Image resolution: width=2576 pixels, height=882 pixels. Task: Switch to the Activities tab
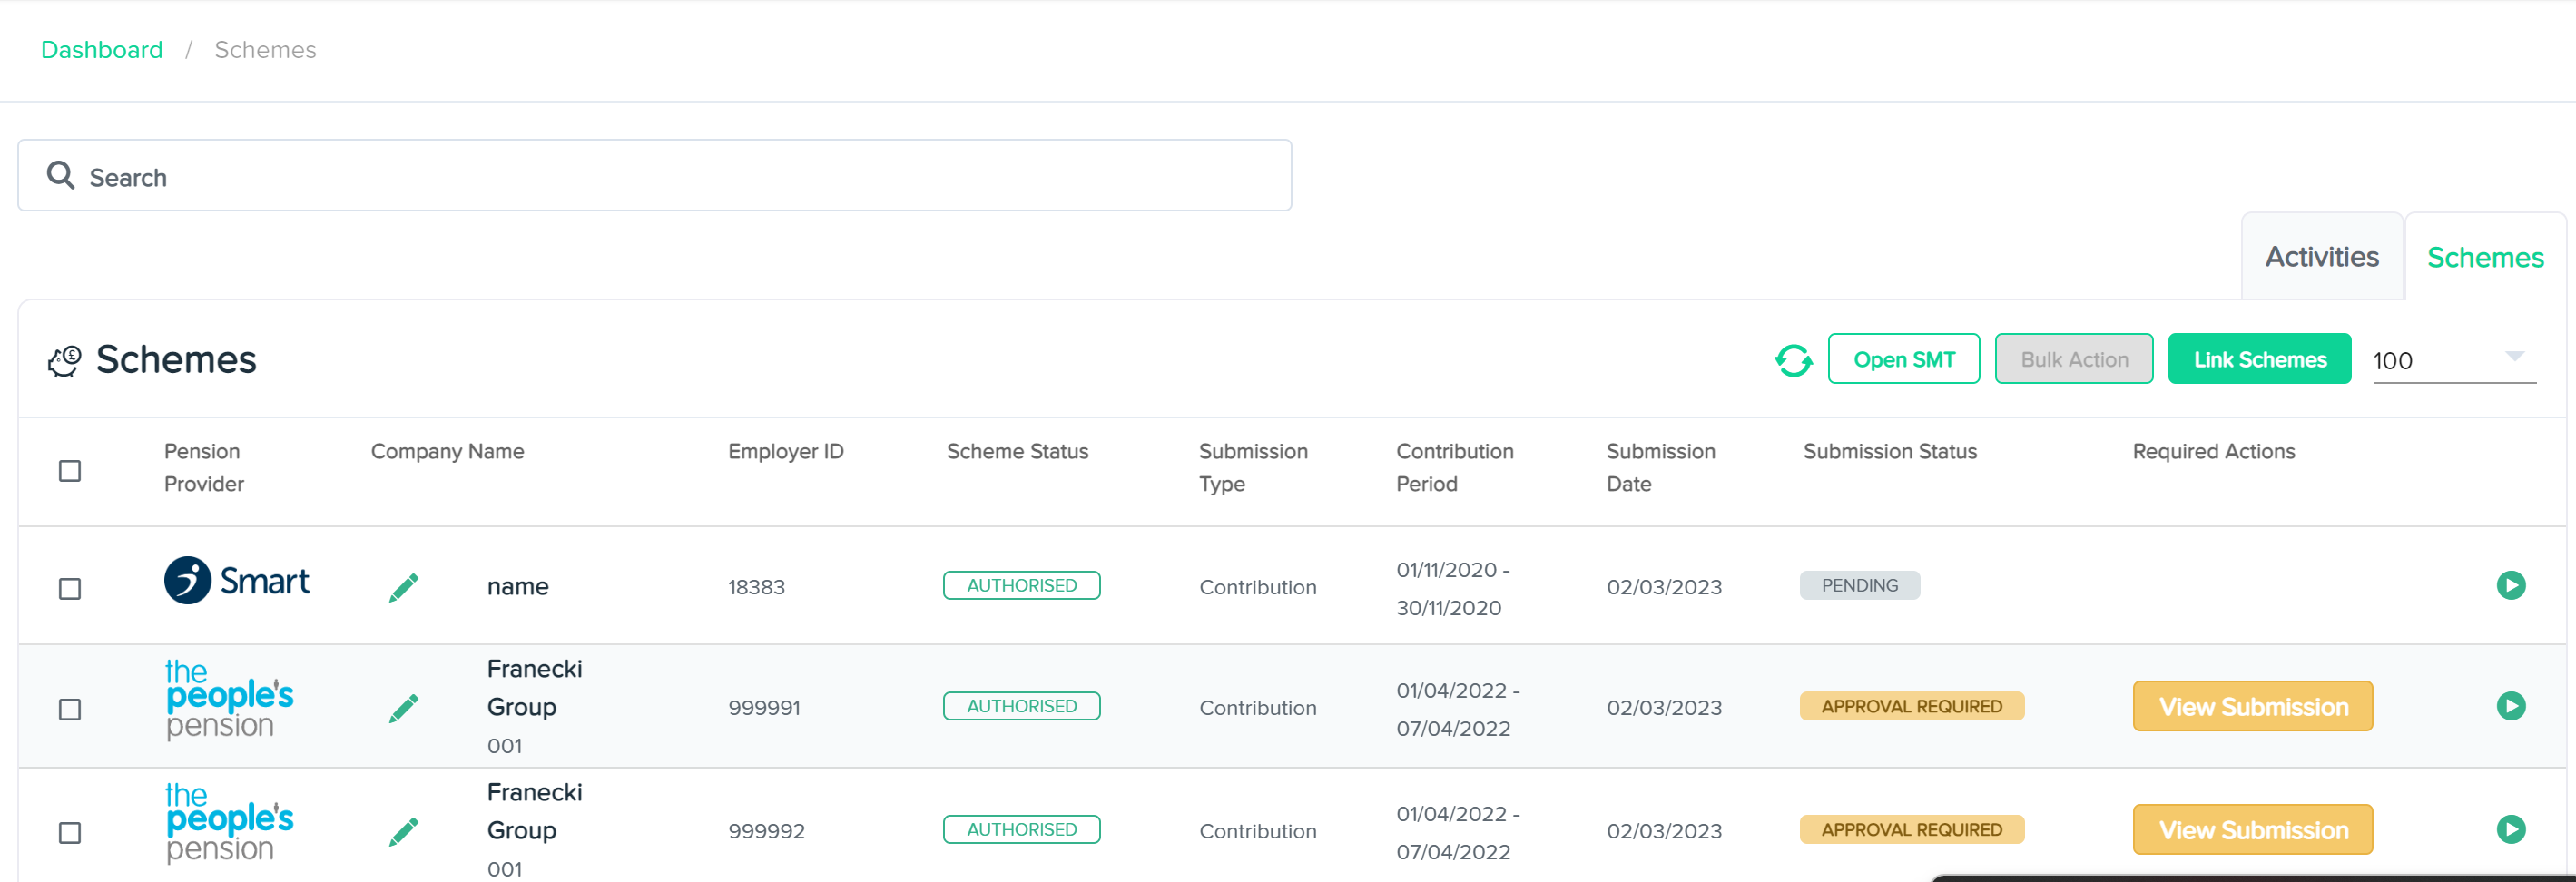click(x=2322, y=257)
